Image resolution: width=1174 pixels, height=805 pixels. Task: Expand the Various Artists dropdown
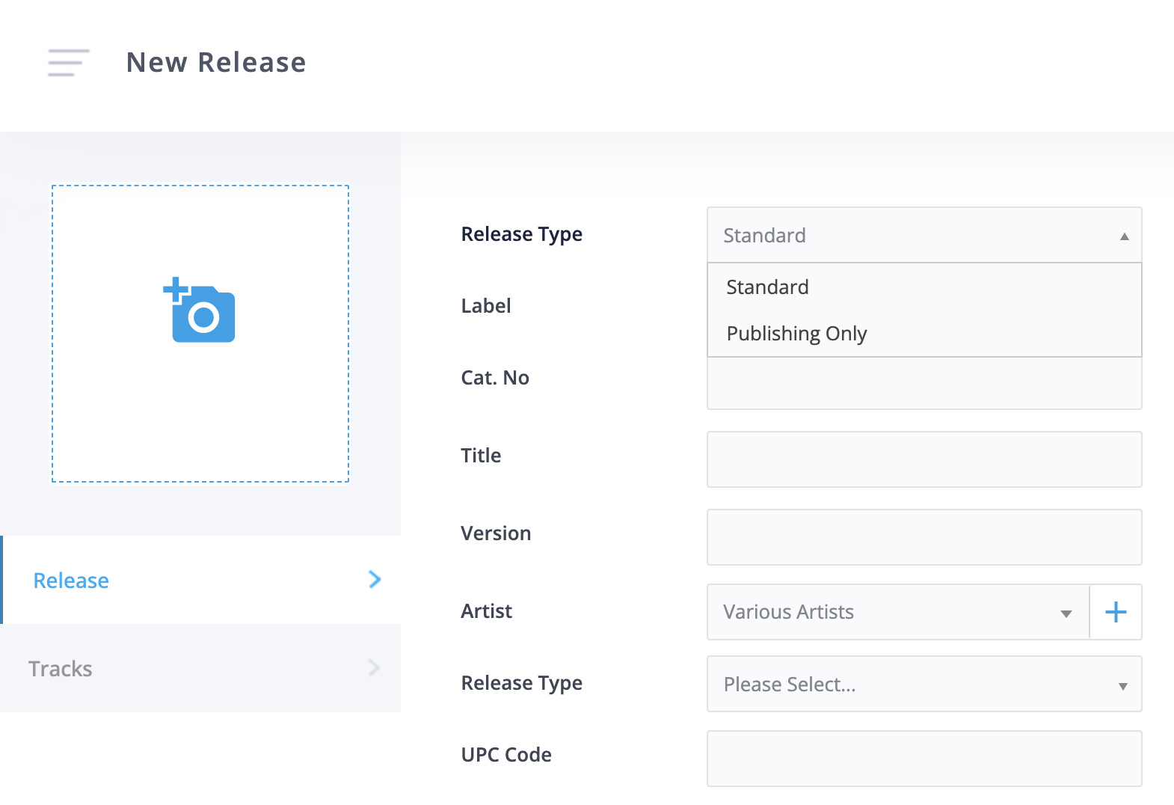pos(898,612)
